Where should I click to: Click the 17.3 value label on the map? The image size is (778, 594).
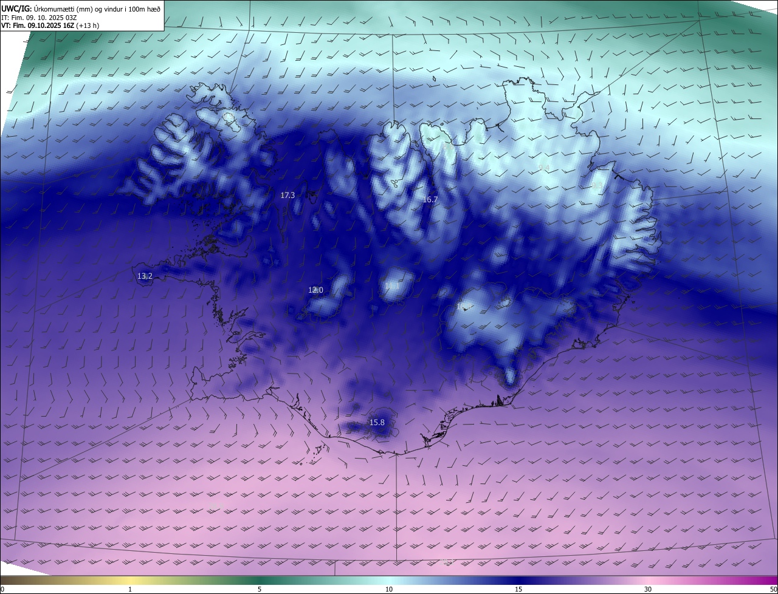(x=287, y=196)
